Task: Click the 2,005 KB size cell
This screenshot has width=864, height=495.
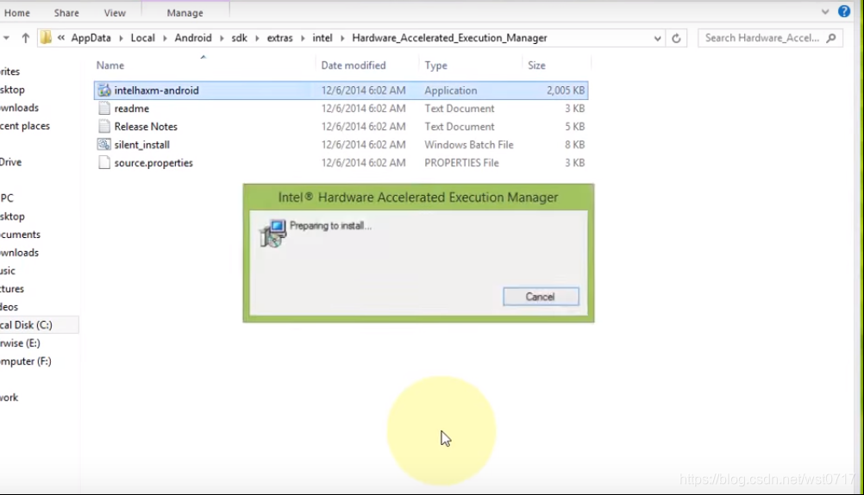Action: click(566, 91)
